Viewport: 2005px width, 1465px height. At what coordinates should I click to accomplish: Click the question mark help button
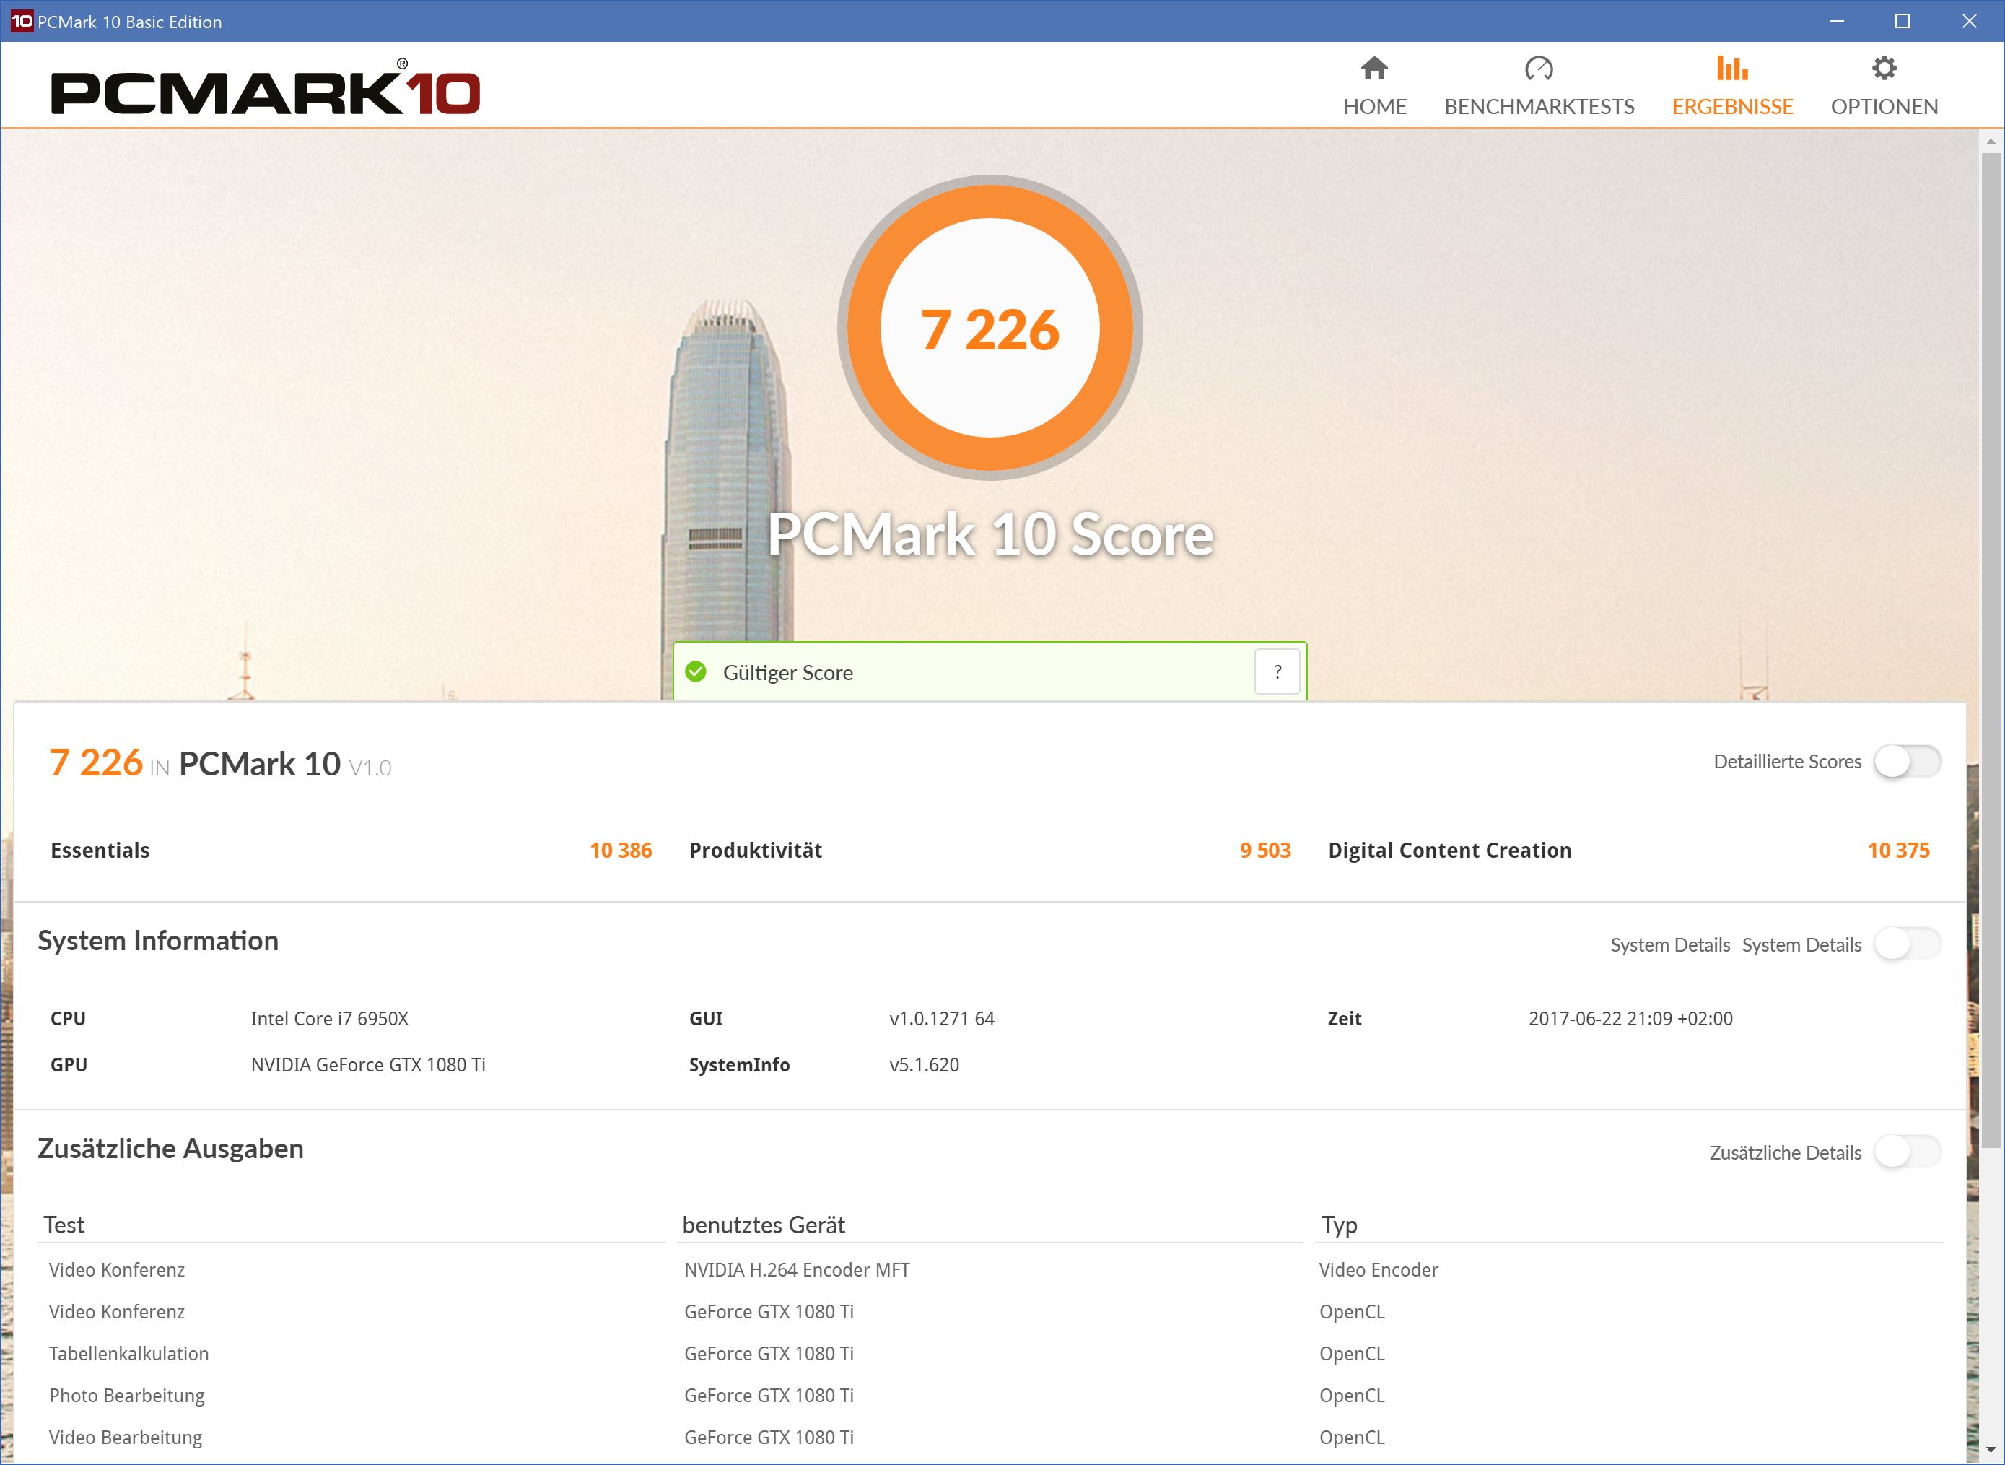(1276, 672)
